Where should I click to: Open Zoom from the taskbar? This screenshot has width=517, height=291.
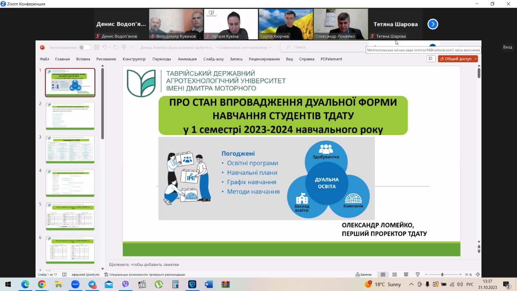75,284
